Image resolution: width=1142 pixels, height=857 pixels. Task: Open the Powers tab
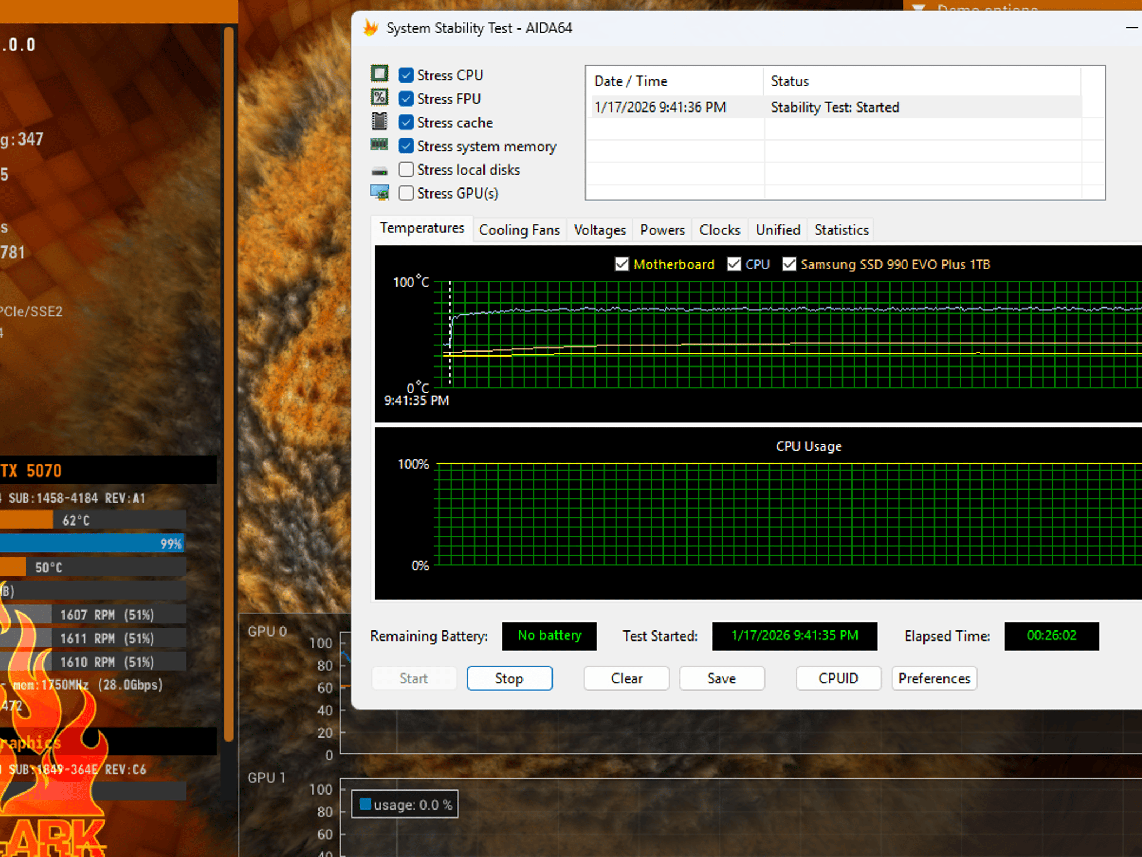coord(662,230)
